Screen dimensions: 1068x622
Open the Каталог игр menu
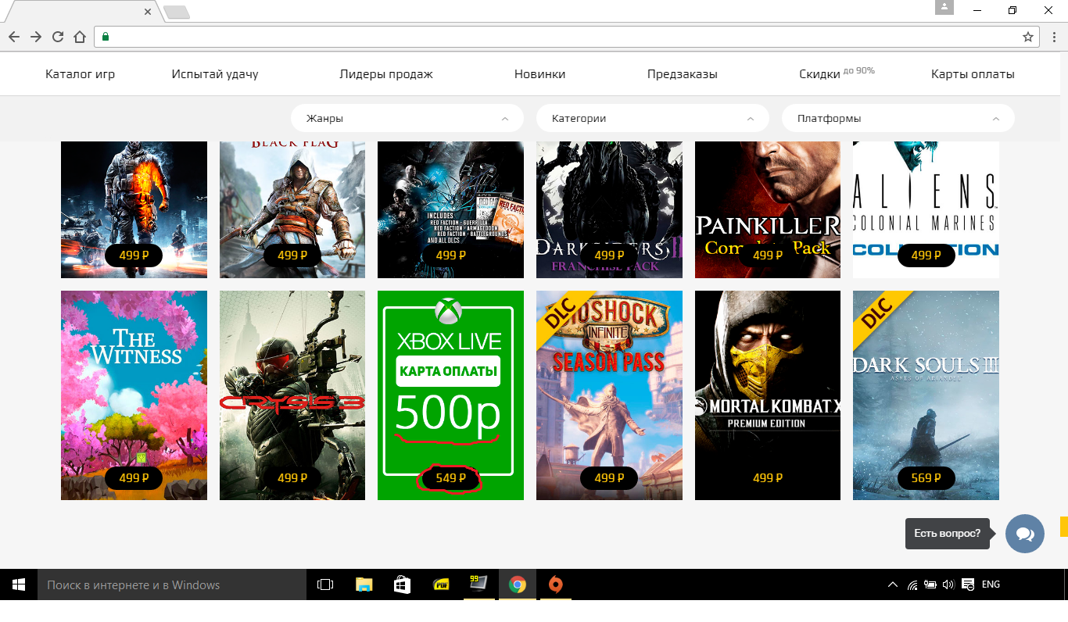coord(80,74)
